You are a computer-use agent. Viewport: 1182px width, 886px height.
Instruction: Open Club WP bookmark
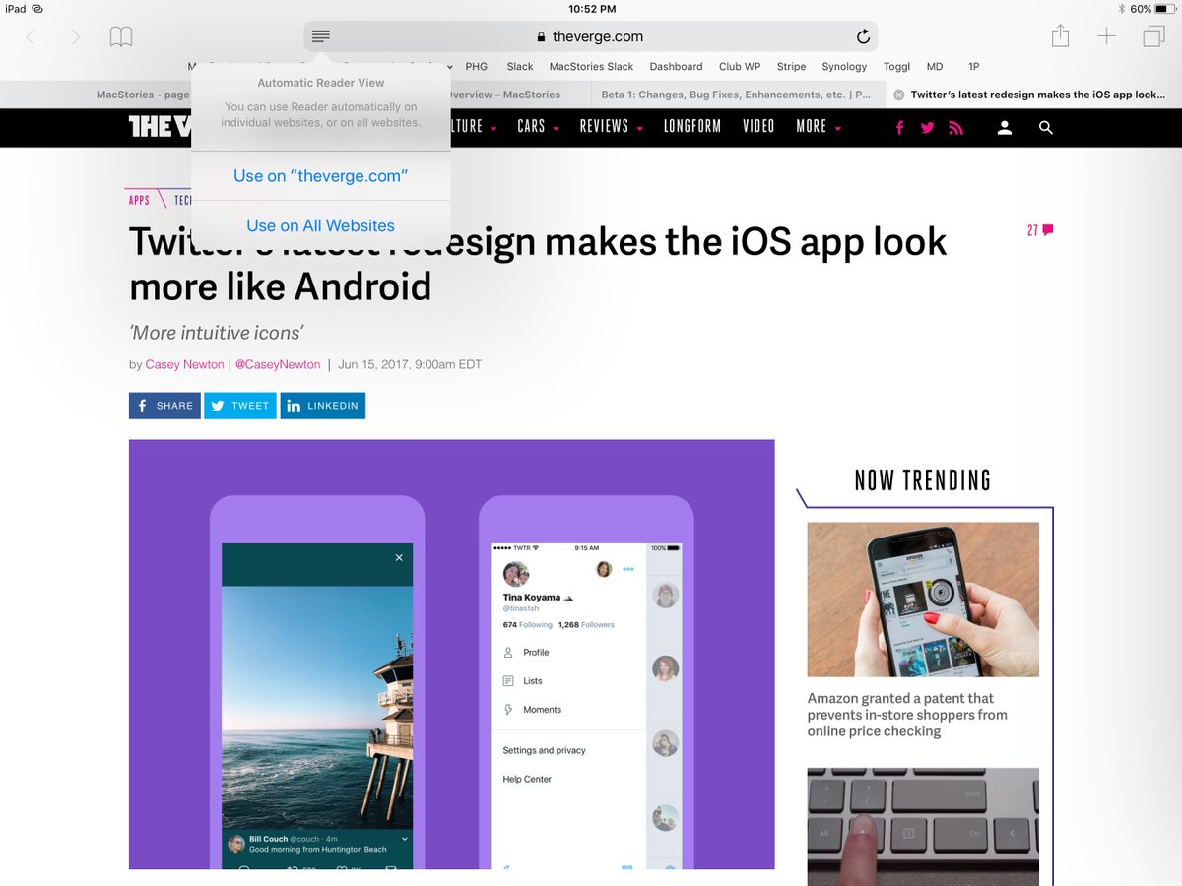[x=740, y=67]
